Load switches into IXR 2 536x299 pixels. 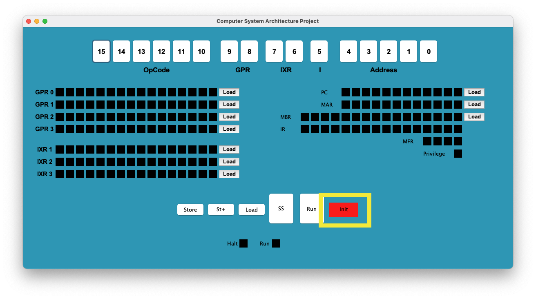pos(229,162)
